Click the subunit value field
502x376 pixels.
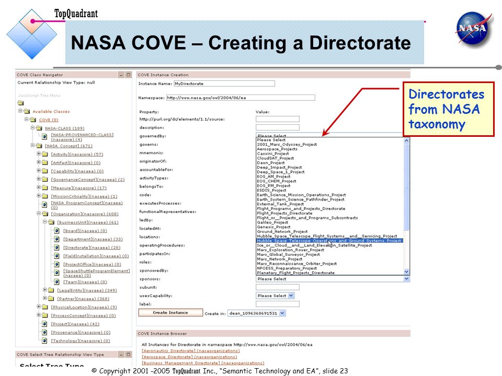click(278, 287)
